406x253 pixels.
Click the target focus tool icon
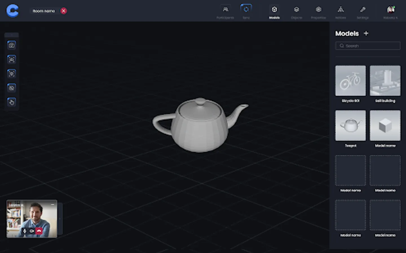point(12,74)
